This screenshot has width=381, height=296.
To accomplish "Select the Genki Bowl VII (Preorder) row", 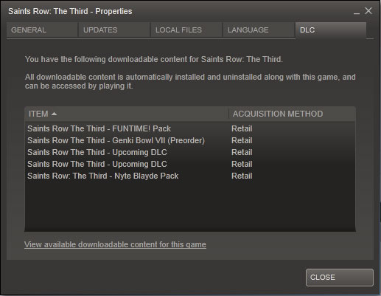I will point(190,140).
